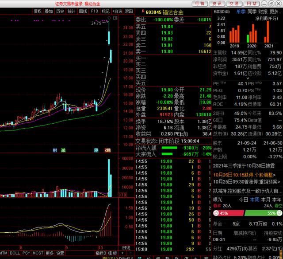283x259 pixels.
Task: Zoom out the chart with minus button
Action: [x=131, y=253]
